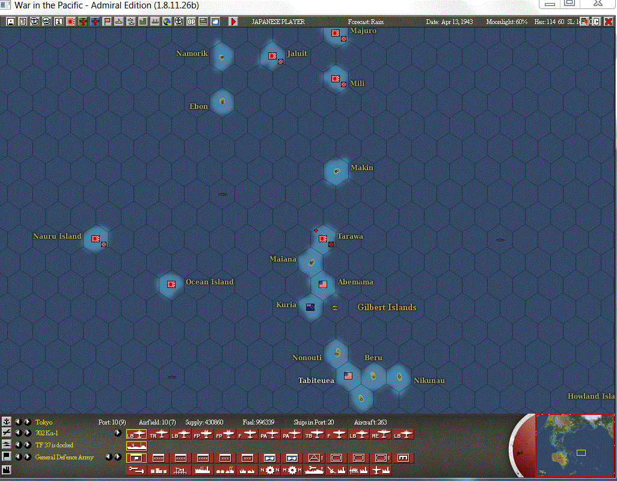This screenshot has width=617, height=481.
Task: Toggle the ship task force row button
Action: 6,444
